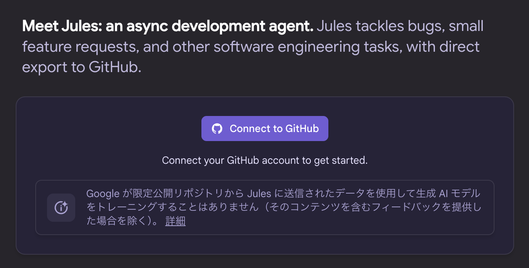Click the info sparkle icon in notice
Viewport: 529px width, 268px height.
click(61, 208)
